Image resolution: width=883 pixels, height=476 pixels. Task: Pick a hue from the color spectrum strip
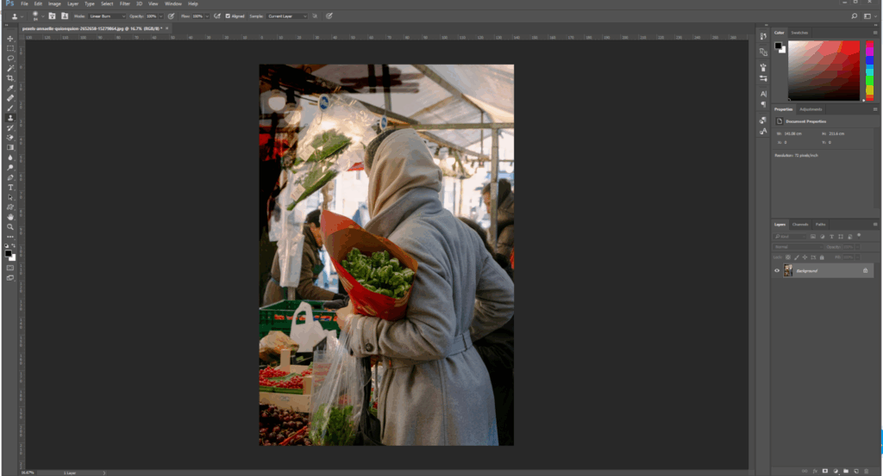coord(869,71)
